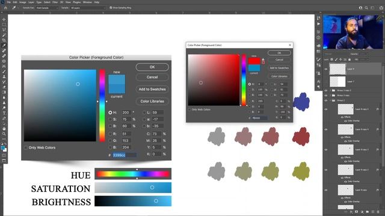Open the Edit Toolbar three-dots menu

(4, 139)
